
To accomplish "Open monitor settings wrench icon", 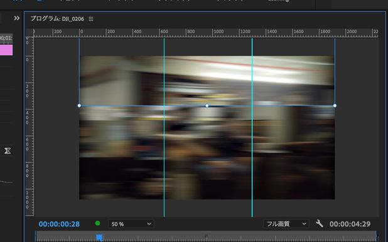I will [x=319, y=224].
